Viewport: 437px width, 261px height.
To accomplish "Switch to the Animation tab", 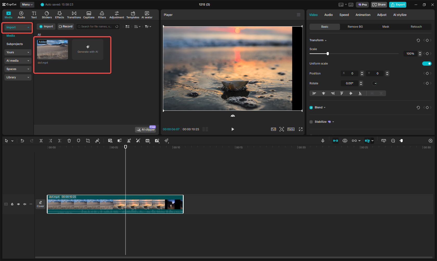I will 363,15.
